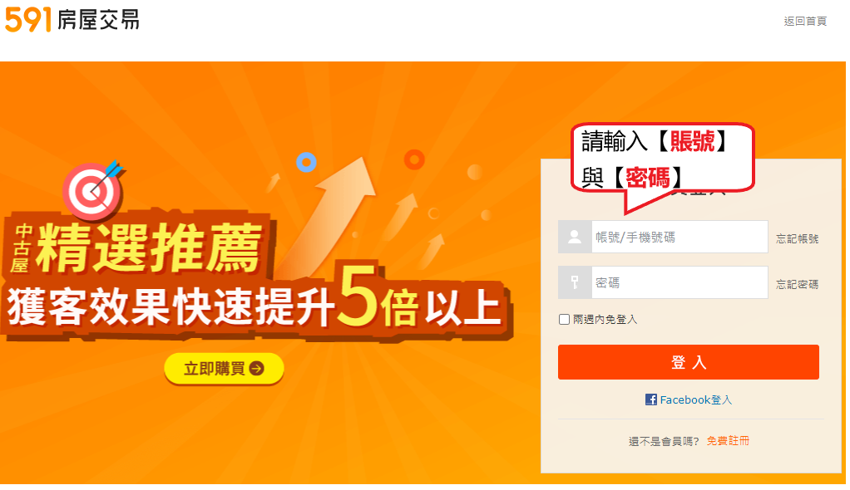The image size is (850, 490).
Task: Click the 591 房屋交易 logo
Action: 72,19
